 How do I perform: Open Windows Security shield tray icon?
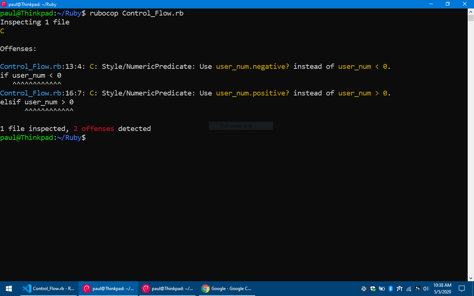tap(373, 289)
